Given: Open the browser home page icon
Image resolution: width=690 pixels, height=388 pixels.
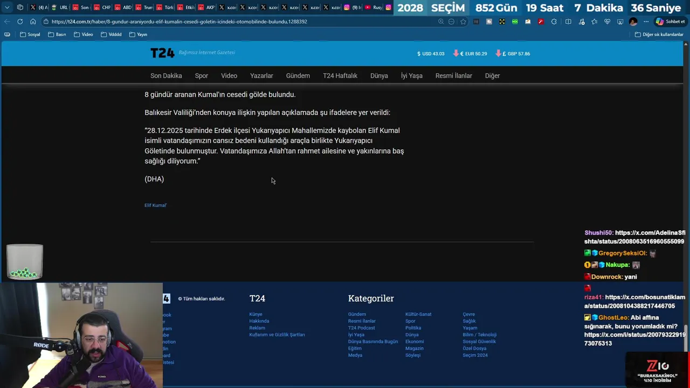Looking at the screenshot, I should [x=33, y=22].
